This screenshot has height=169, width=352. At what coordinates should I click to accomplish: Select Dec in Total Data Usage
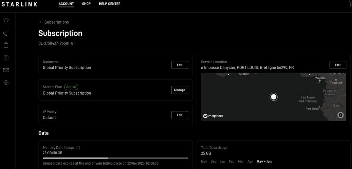[x=213, y=161]
